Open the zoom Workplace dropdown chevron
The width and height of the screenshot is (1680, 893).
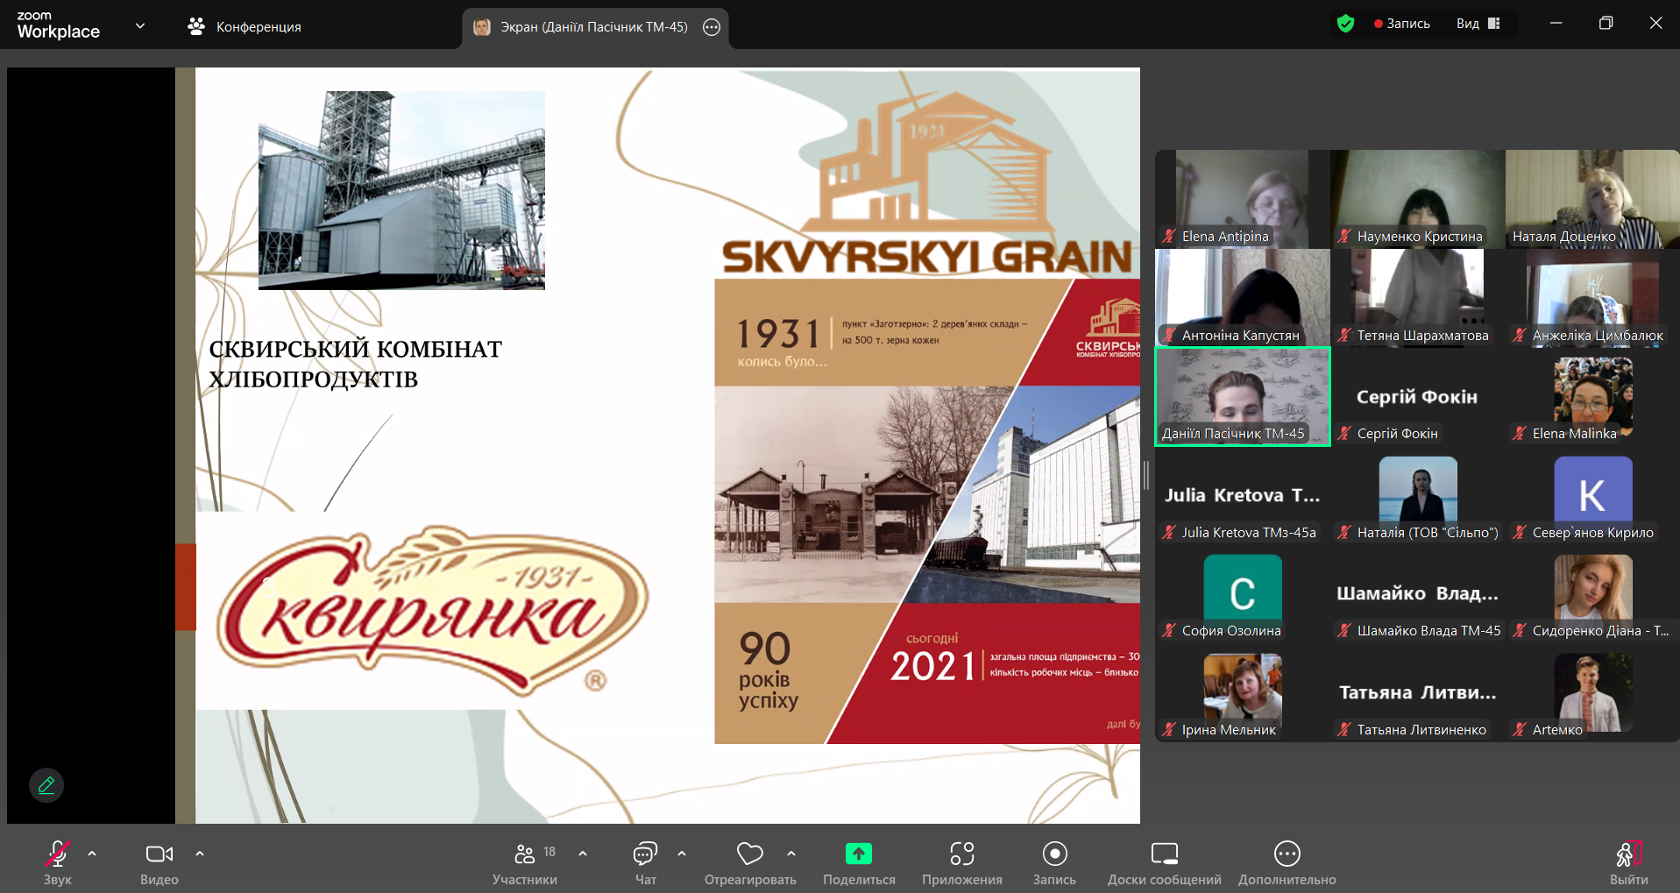(x=140, y=26)
